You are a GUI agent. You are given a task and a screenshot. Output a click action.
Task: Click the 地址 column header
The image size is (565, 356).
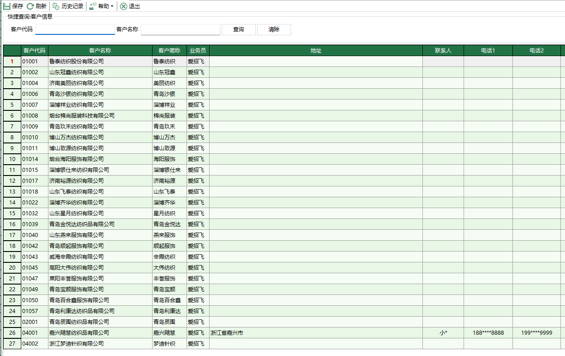click(316, 51)
